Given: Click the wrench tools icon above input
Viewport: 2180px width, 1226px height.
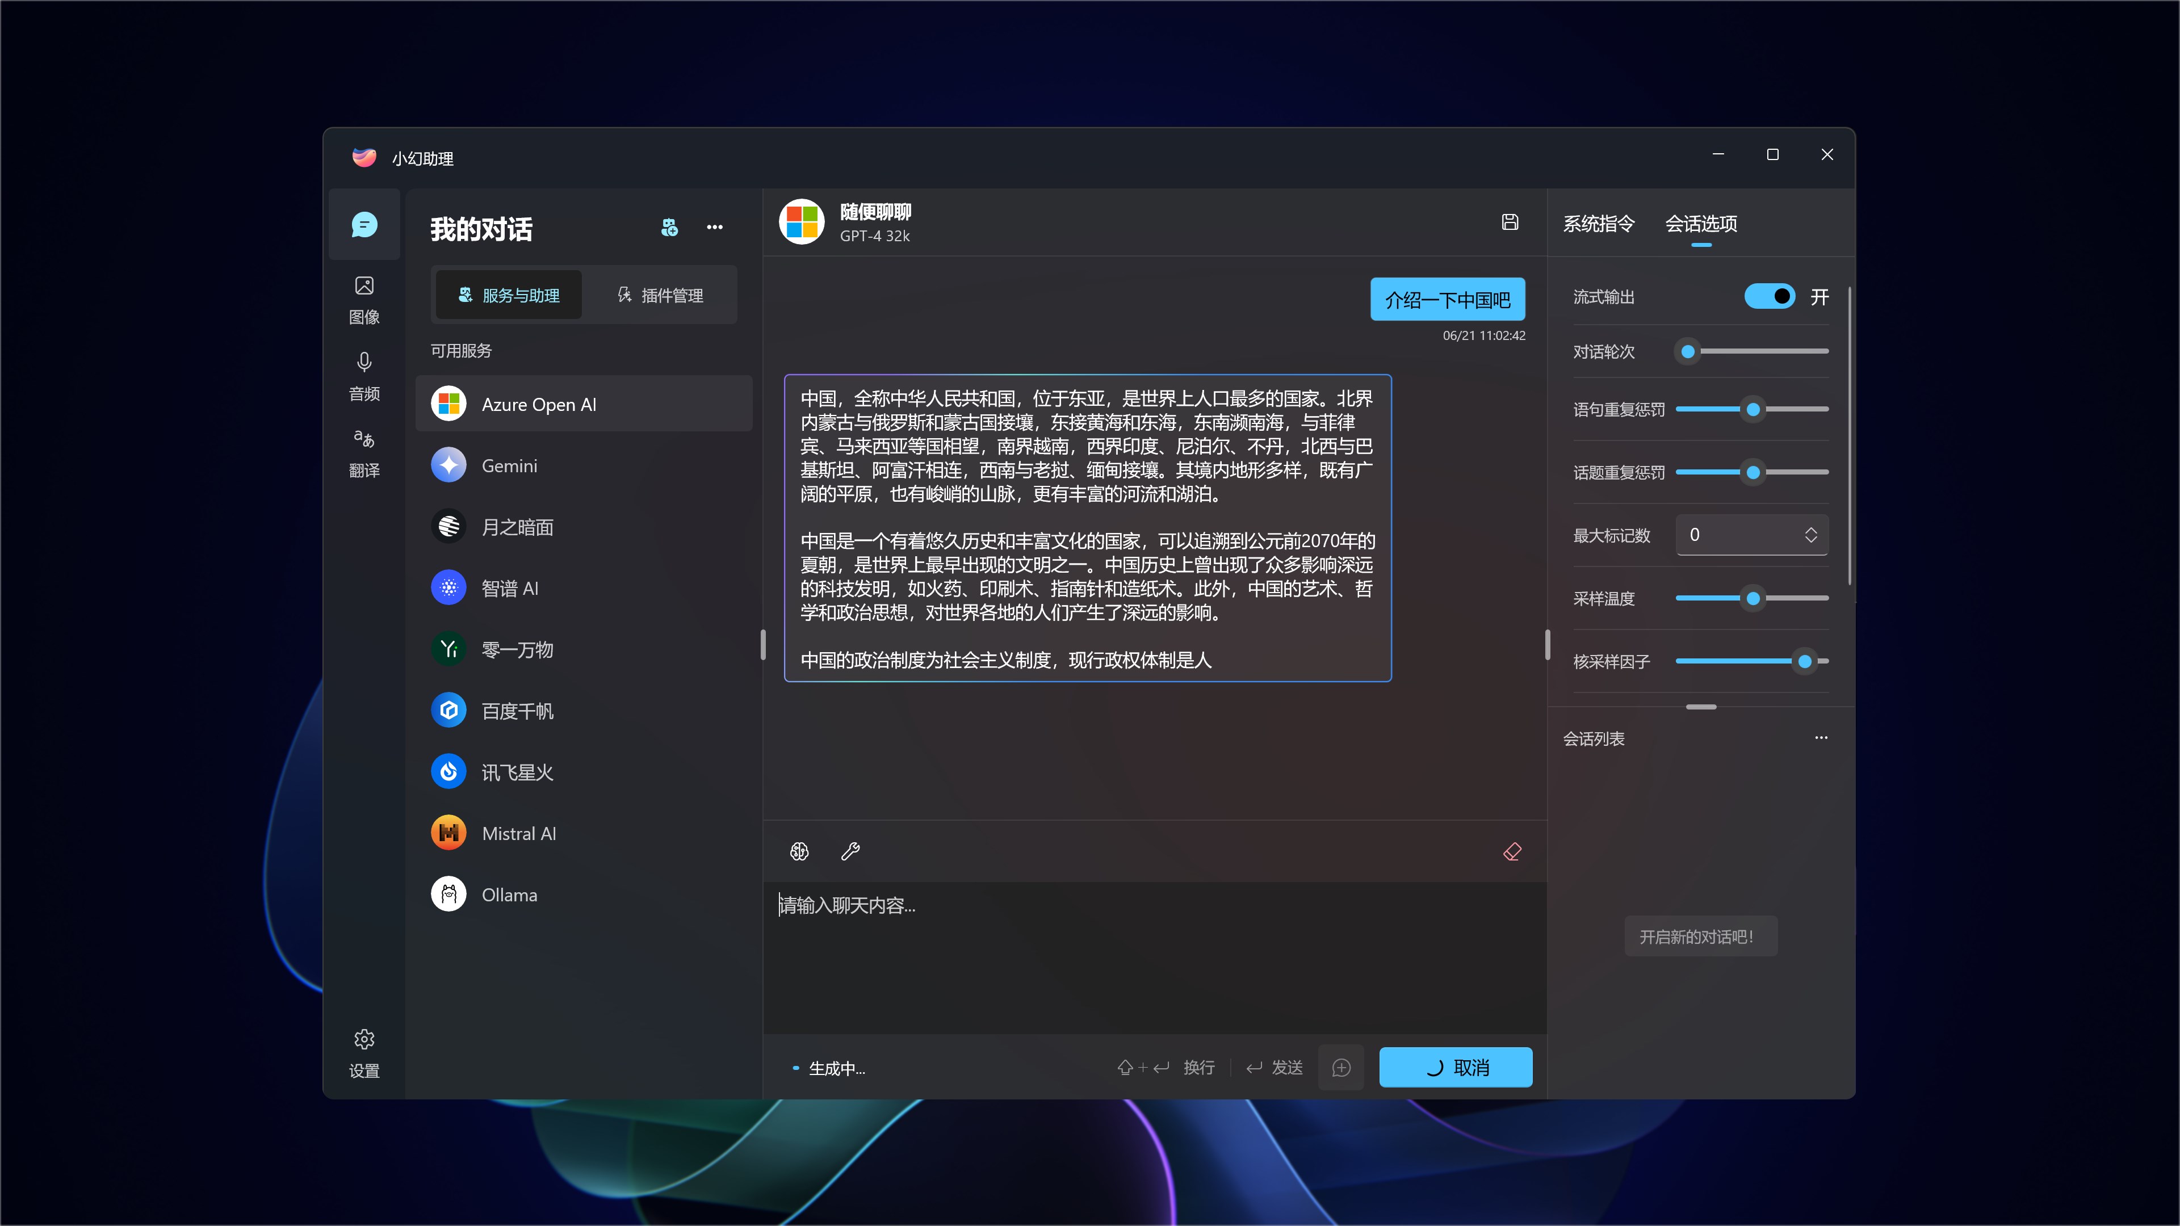Looking at the screenshot, I should pyautogui.click(x=850, y=851).
